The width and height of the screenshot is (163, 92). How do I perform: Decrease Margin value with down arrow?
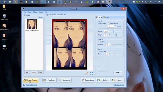(109, 36)
